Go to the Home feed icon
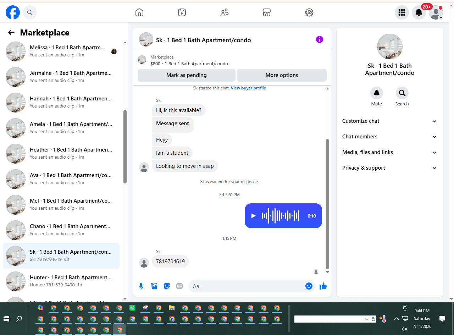 139,13
